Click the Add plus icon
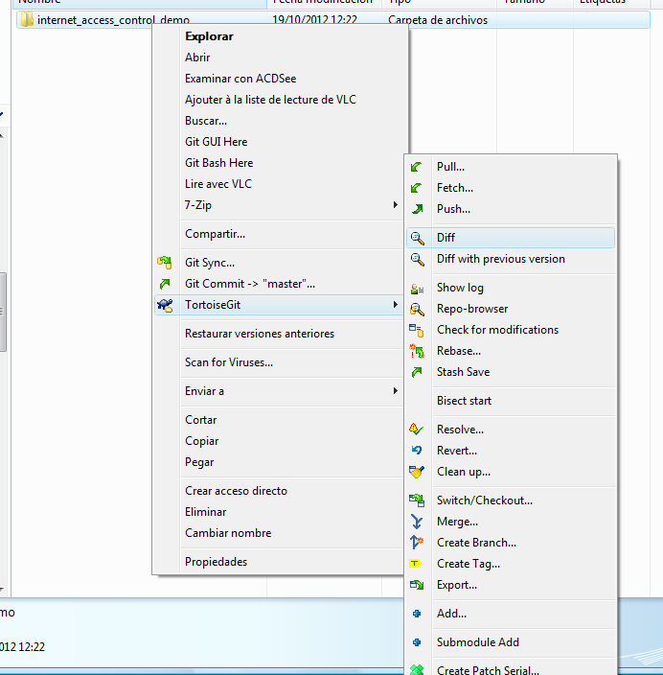Image resolution: width=663 pixels, height=675 pixels. click(417, 614)
